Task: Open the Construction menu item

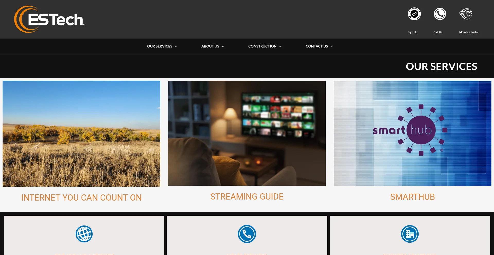Action: [262, 46]
